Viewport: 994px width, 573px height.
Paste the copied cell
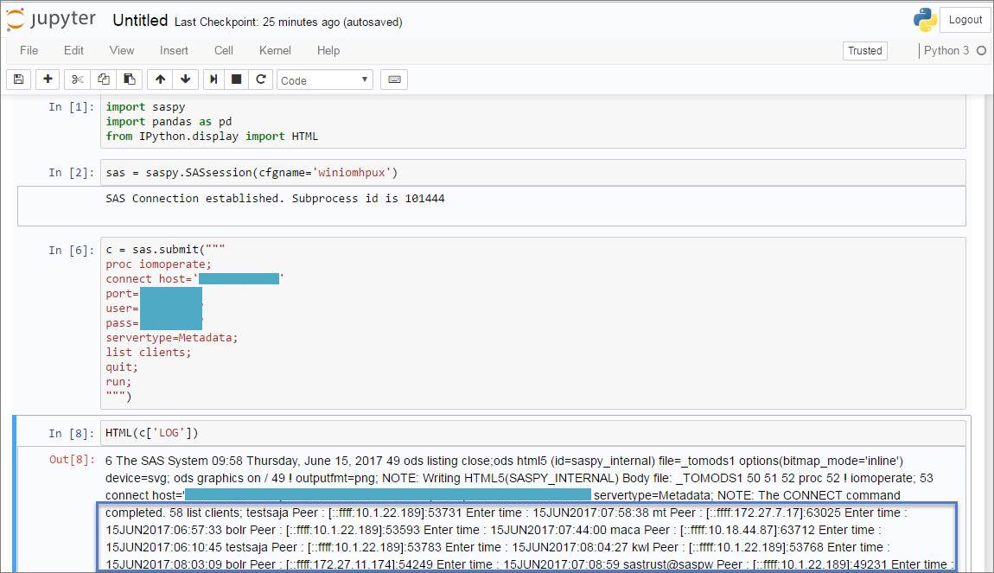(130, 79)
